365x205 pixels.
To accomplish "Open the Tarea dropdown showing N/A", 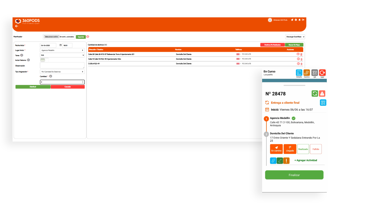I will (62, 55).
